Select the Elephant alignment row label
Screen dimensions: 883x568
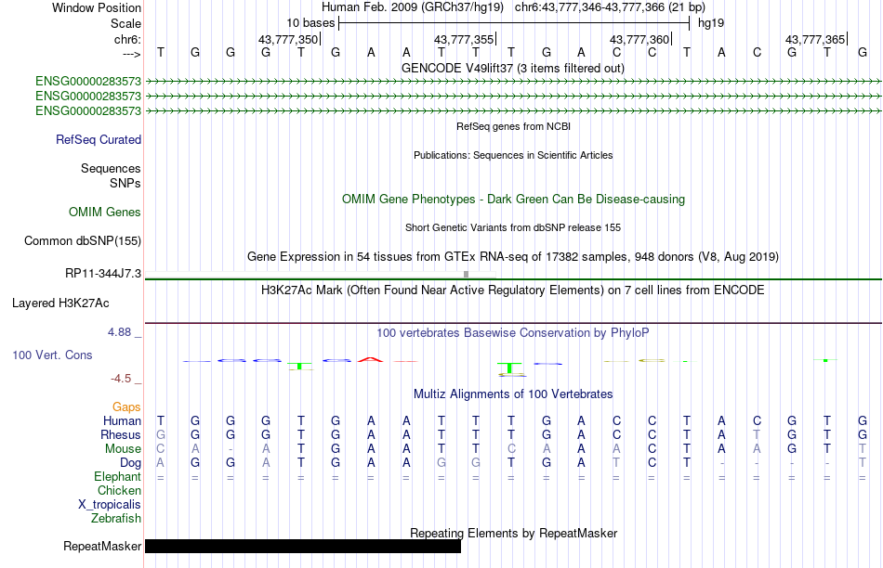(117, 476)
